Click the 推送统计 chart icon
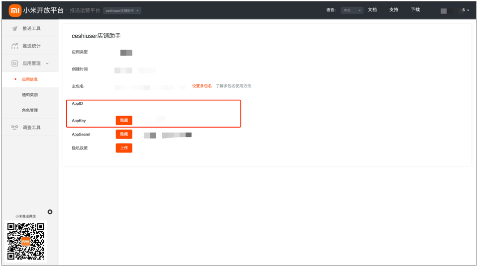478x268 pixels. 14,46
